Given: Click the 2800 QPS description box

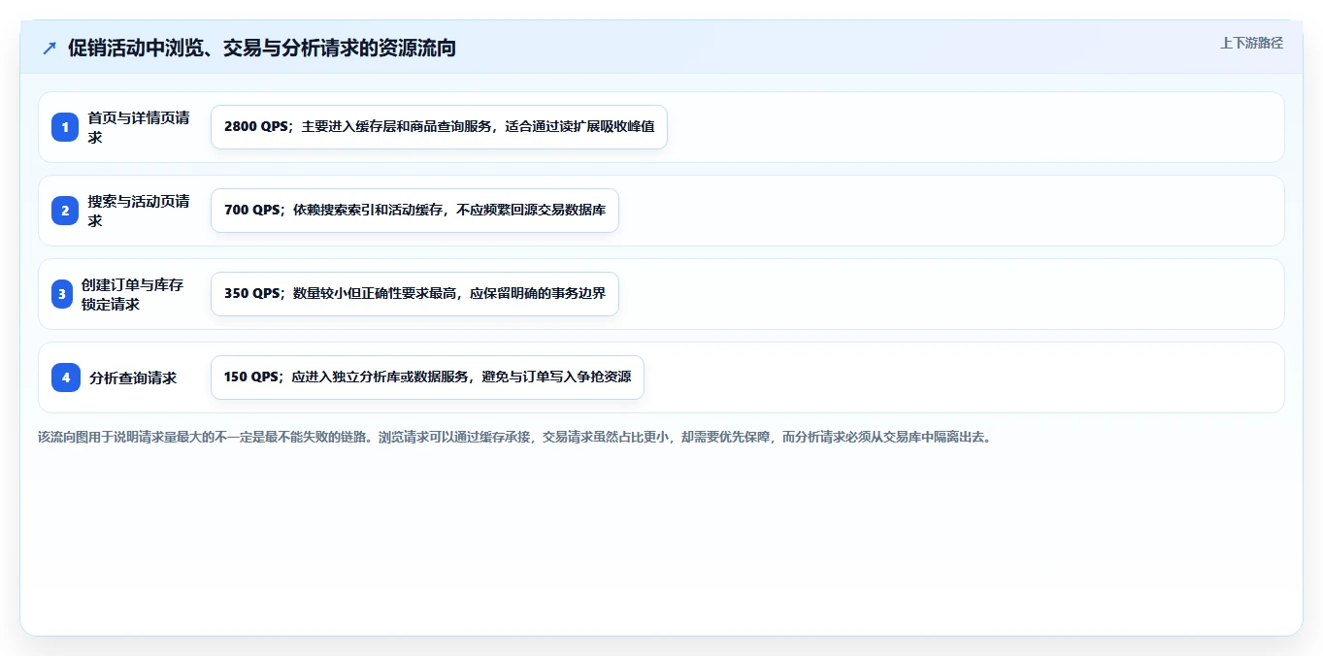Looking at the screenshot, I should click(x=439, y=127).
